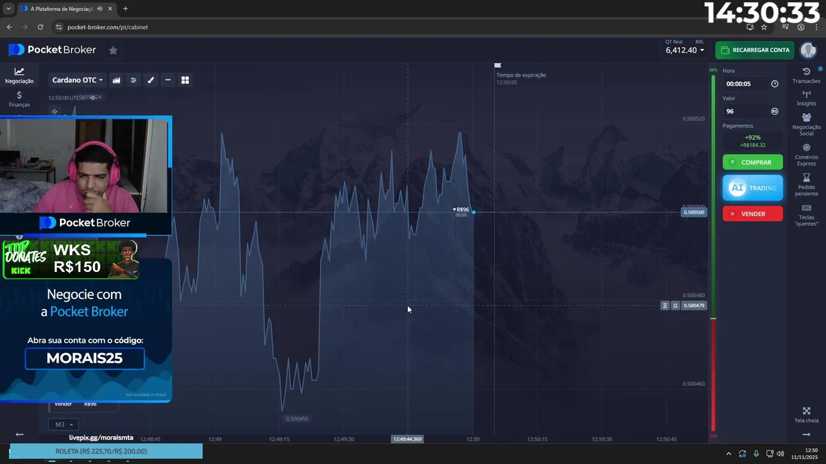Open Chrome three-dot menu
This screenshot has height=464, width=826.
click(816, 27)
